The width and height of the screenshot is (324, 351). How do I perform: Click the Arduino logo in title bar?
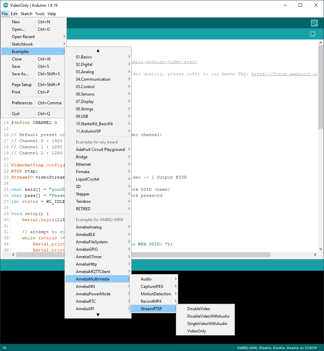pyautogui.click(x=5, y=5)
